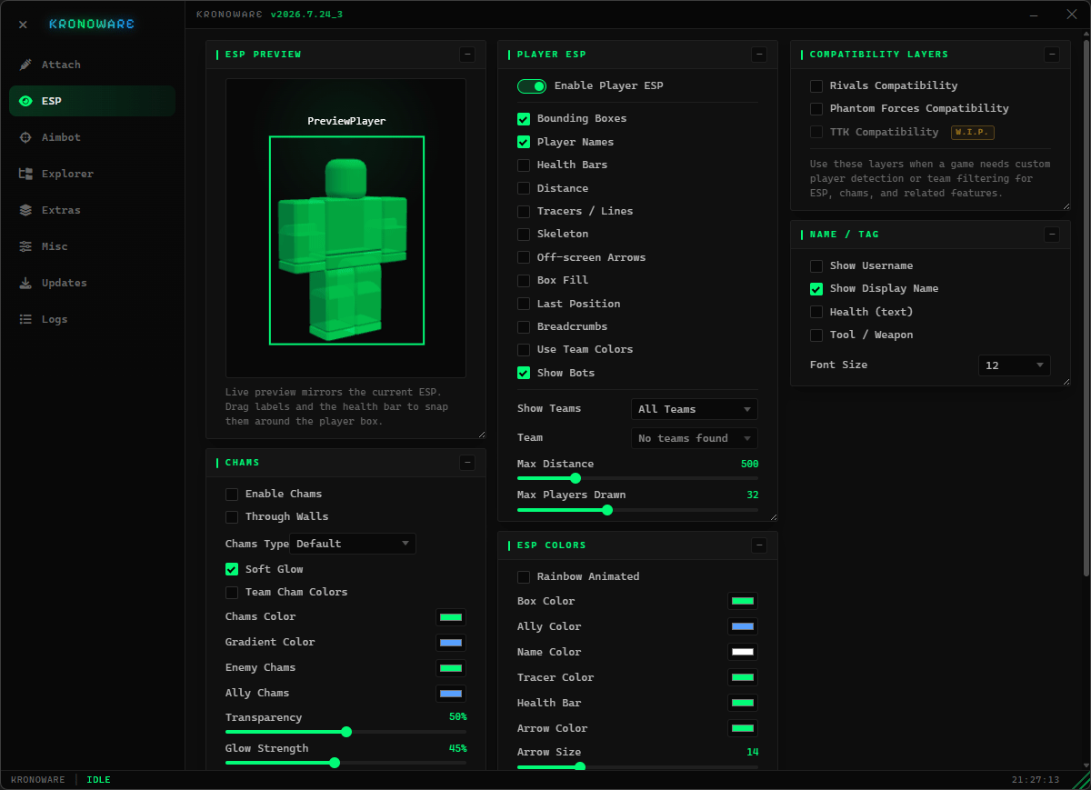Uncheck Bounding Boxes

tap(524, 118)
